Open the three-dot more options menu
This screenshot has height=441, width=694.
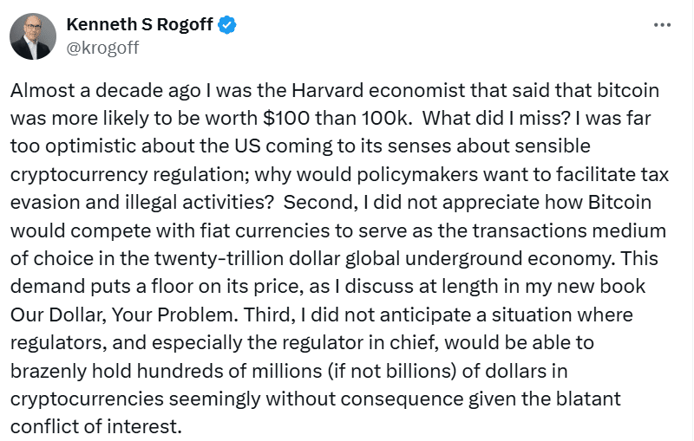click(x=663, y=25)
